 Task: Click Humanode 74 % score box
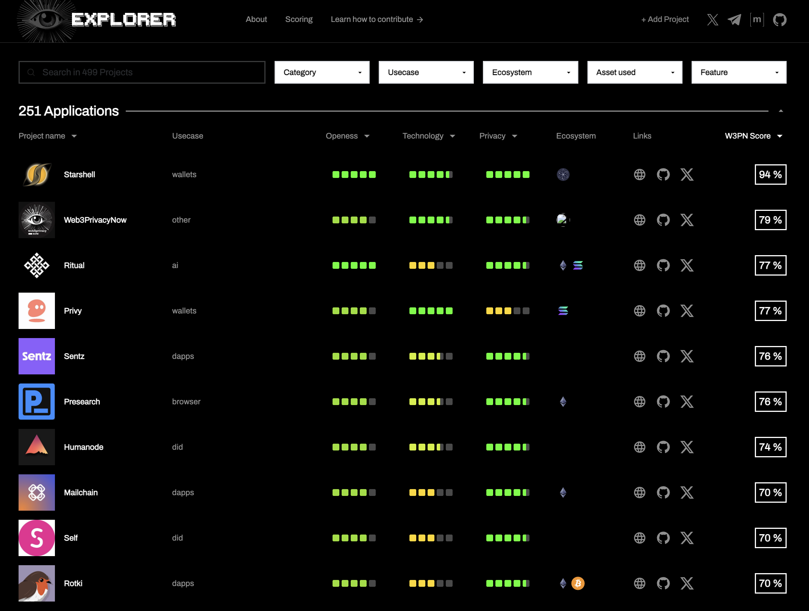coord(770,447)
